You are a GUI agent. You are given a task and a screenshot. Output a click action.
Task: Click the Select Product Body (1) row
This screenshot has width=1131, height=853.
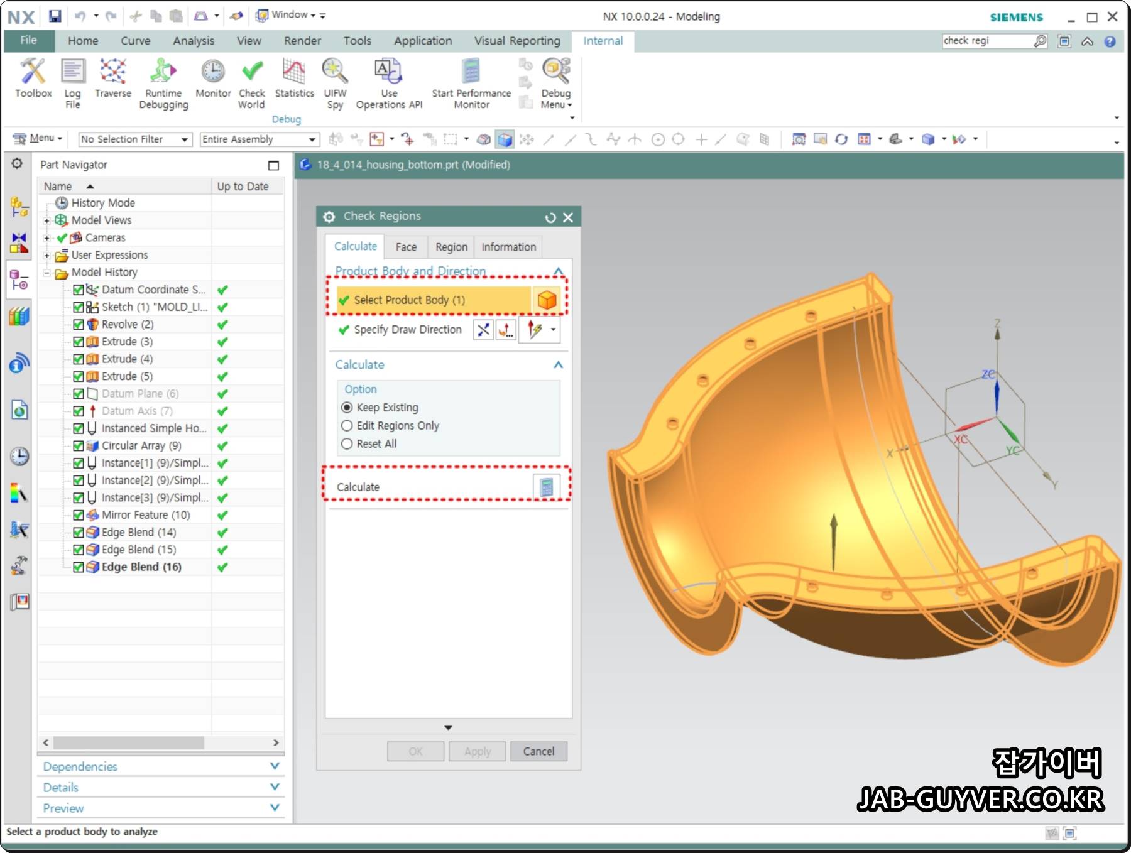coord(434,300)
